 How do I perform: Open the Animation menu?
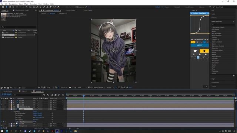coord(33,4)
